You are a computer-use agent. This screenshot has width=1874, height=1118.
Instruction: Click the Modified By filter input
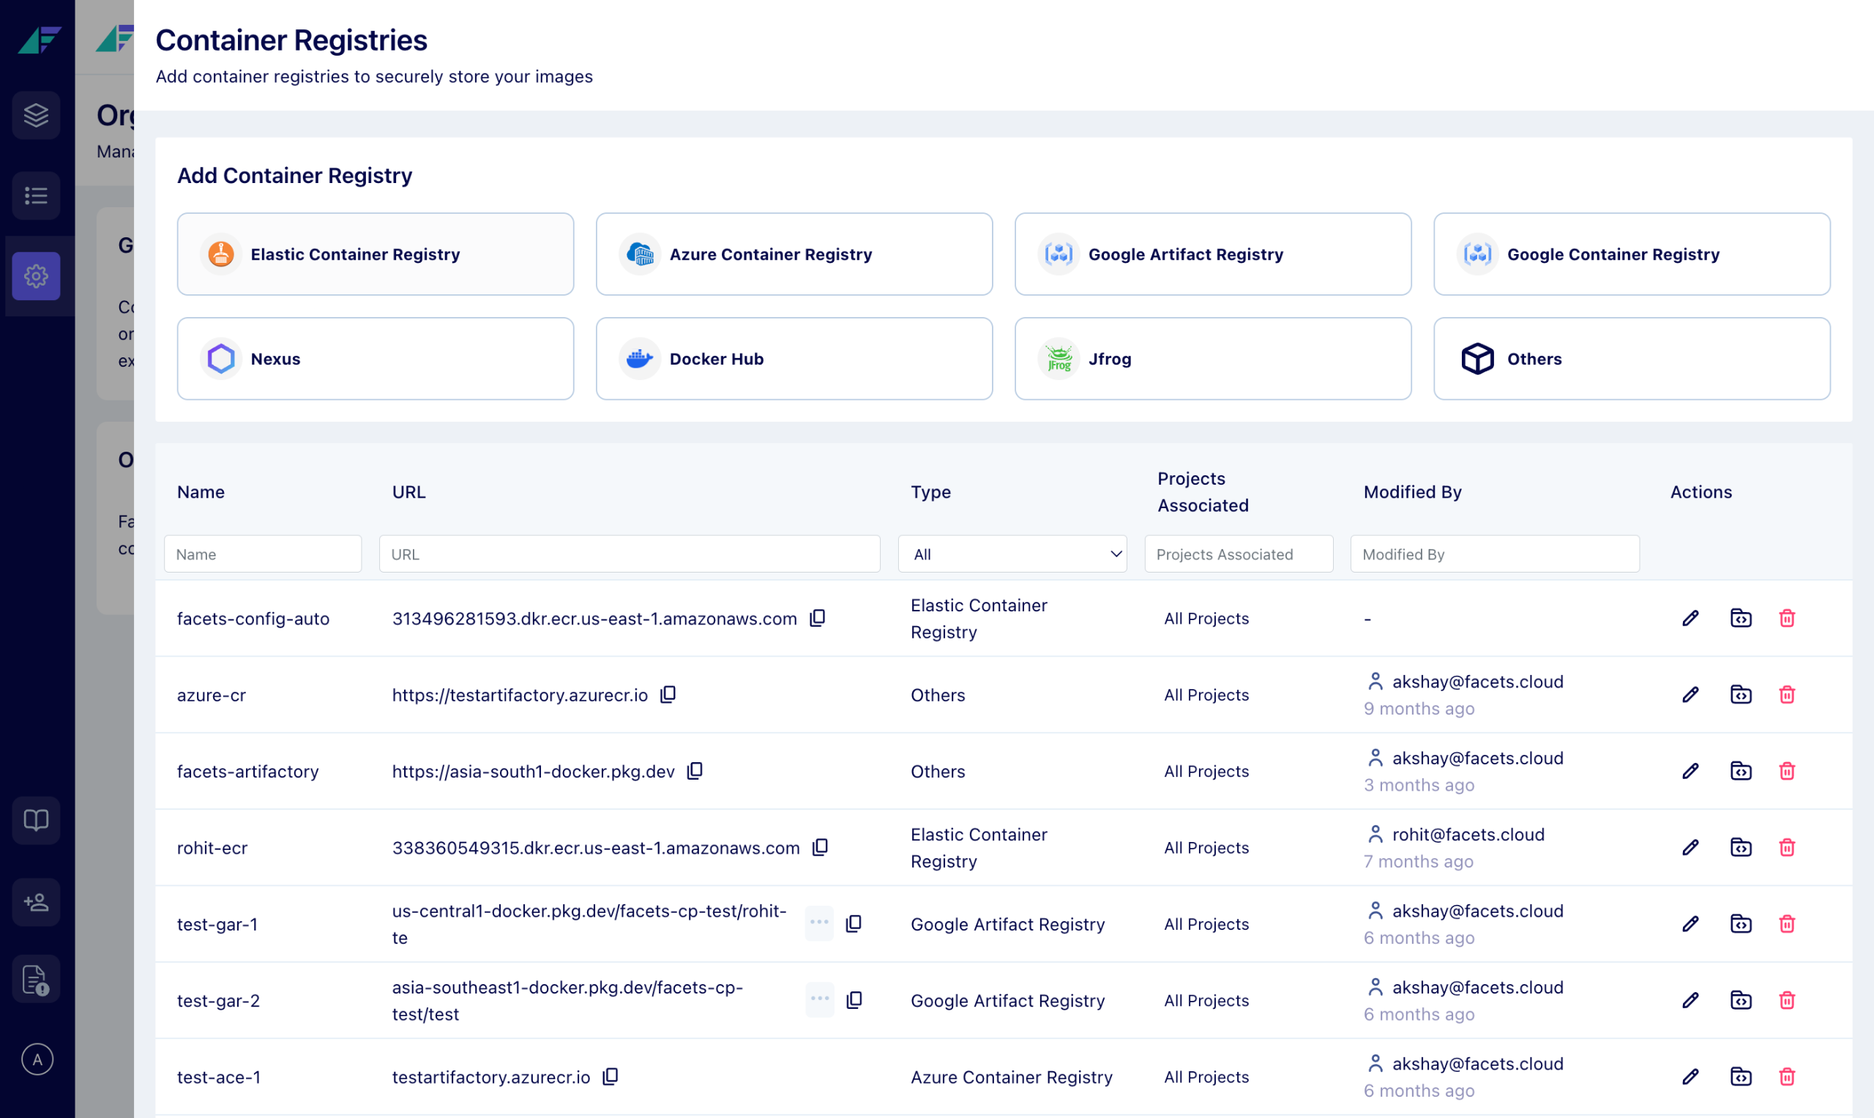1494,554
